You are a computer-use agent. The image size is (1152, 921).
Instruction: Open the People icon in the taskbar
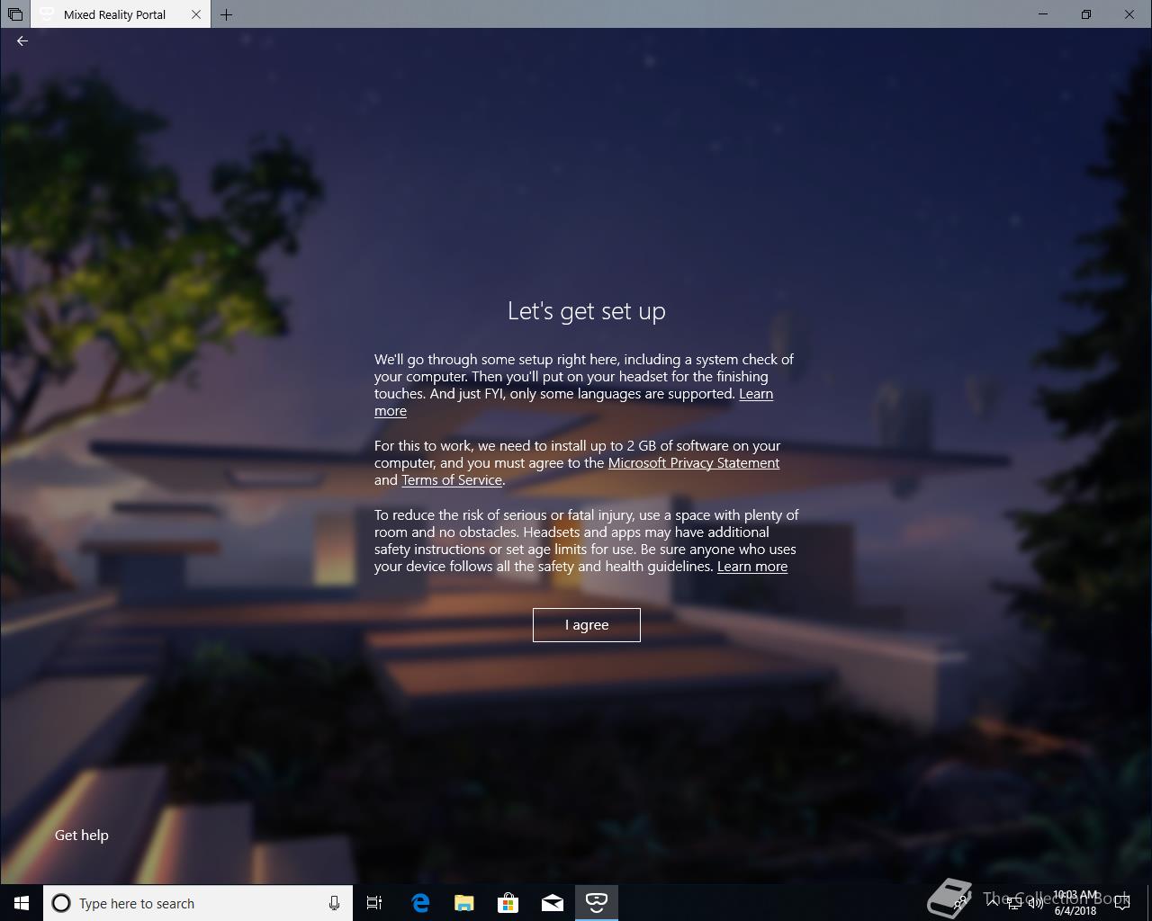(961, 903)
